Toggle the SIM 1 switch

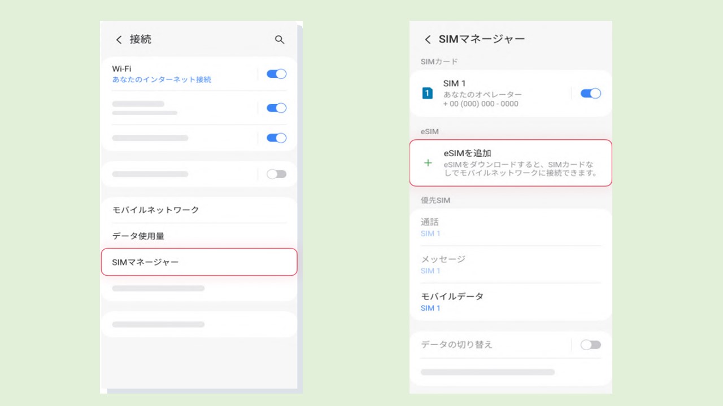tap(591, 94)
